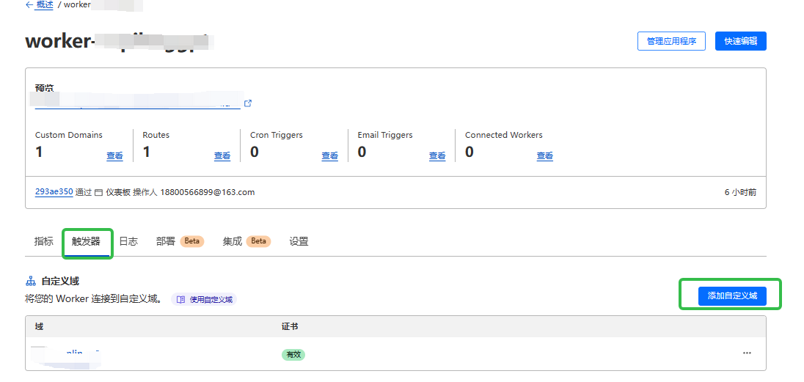Click the book icon beside 使用自定义域
Image resolution: width=804 pixels, height=382 pixels.
(181, 299)
